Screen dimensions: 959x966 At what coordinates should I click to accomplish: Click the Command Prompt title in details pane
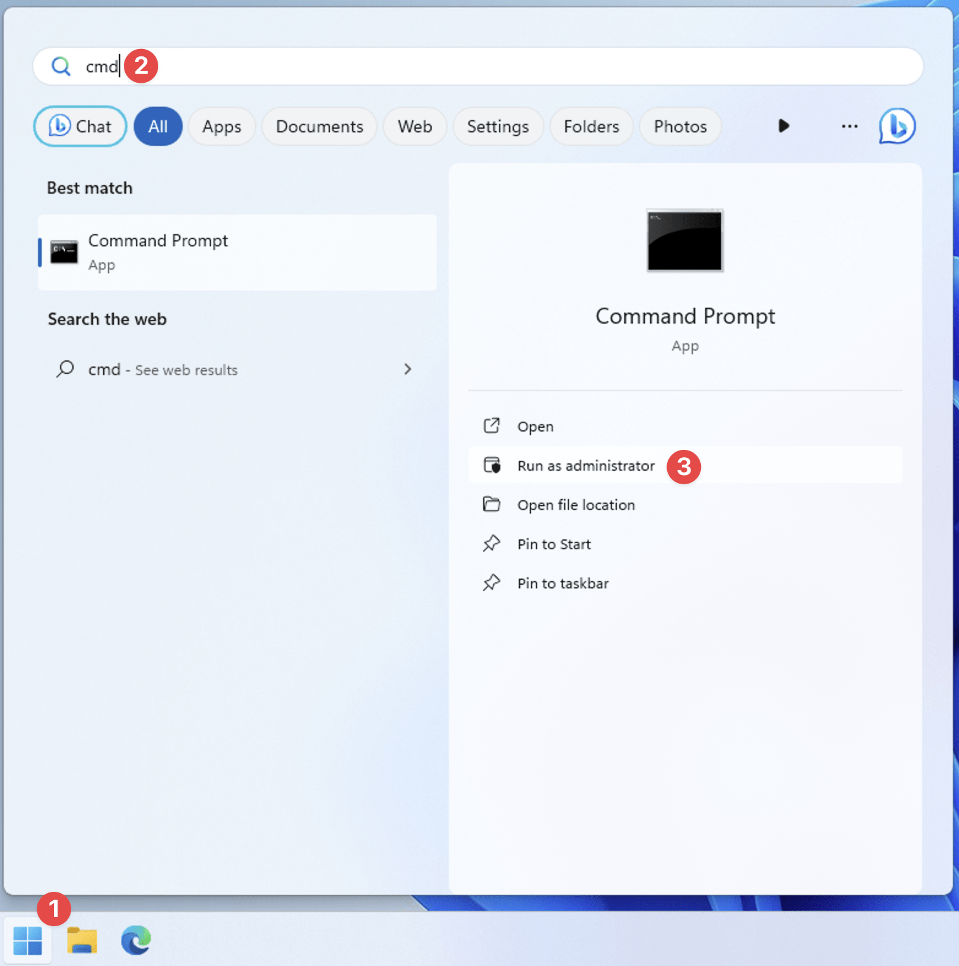(x=685, y=316)
